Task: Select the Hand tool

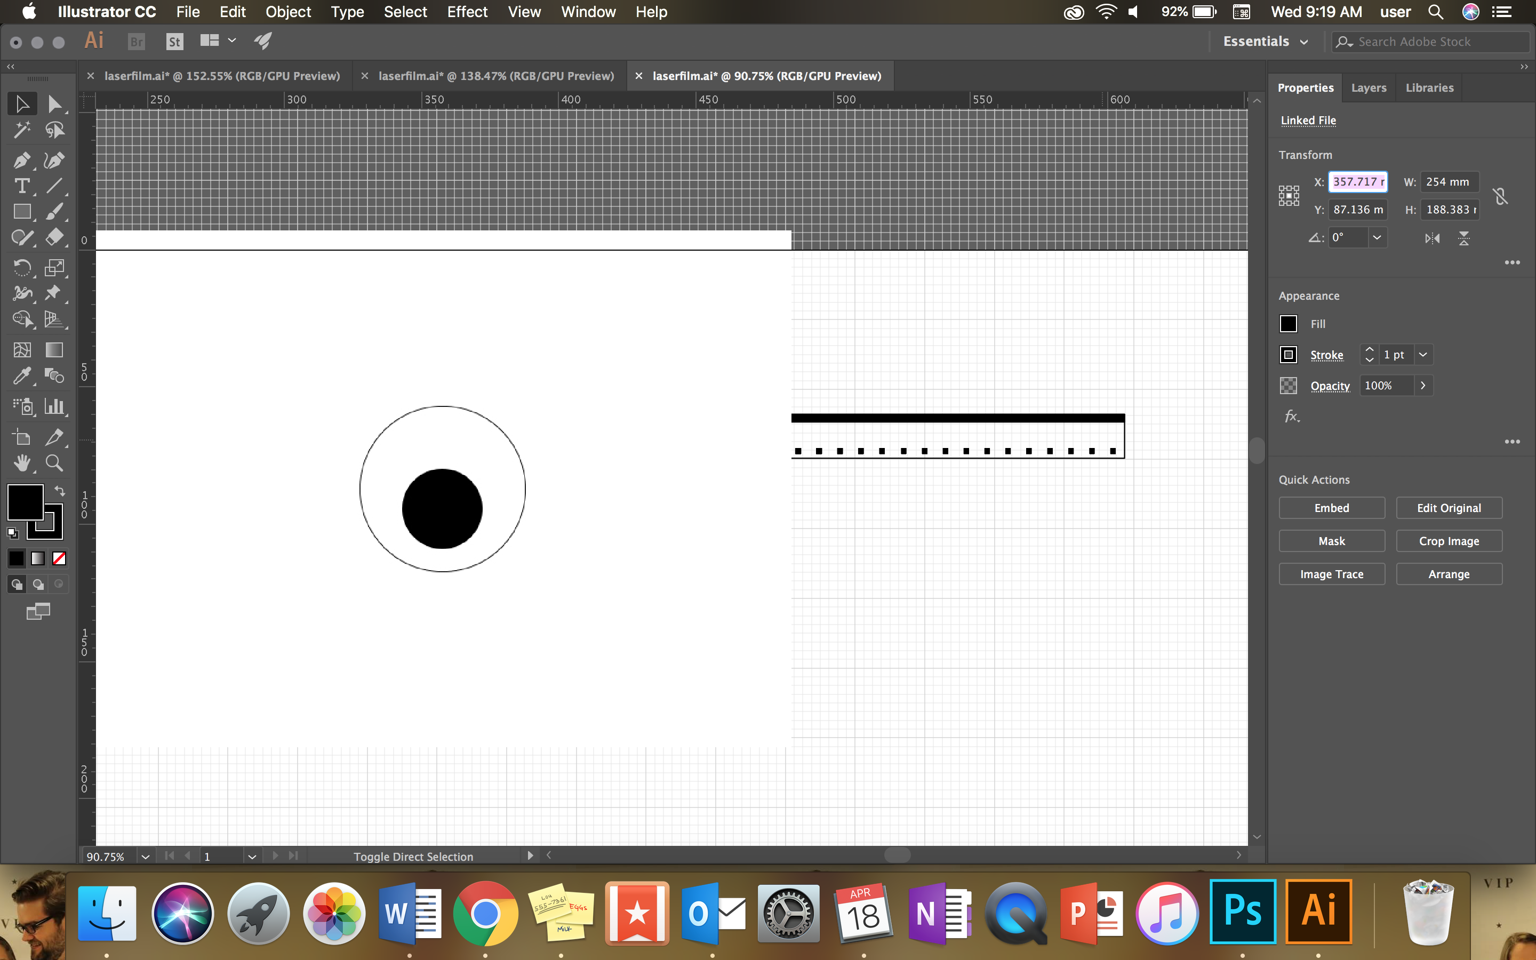Action: (x=23, y=463)
